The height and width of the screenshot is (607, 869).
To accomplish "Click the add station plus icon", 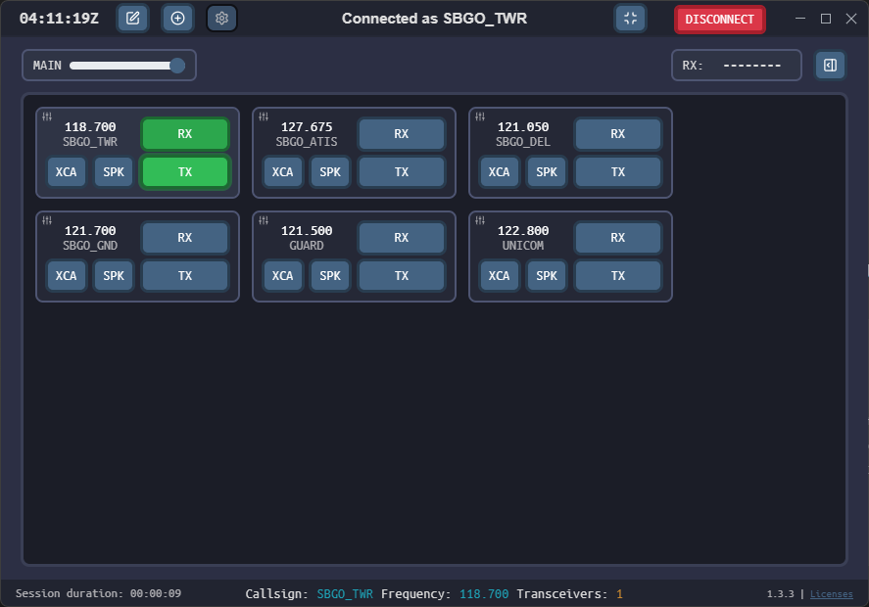I will pos(177,19).
